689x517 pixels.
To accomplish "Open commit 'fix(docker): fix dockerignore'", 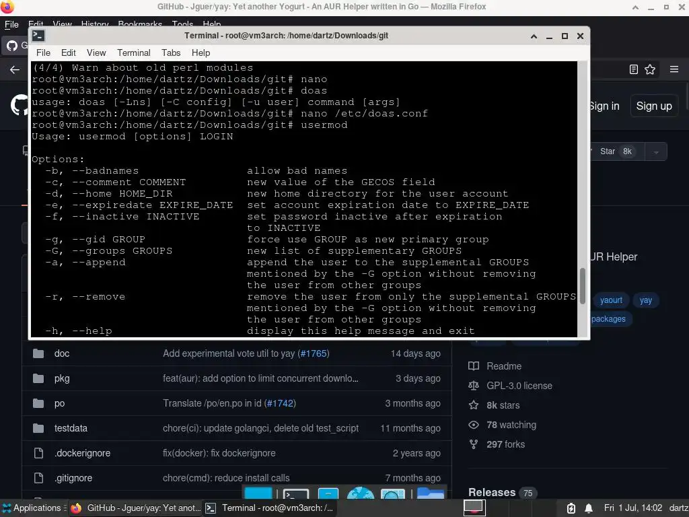I will click(219, 453).
